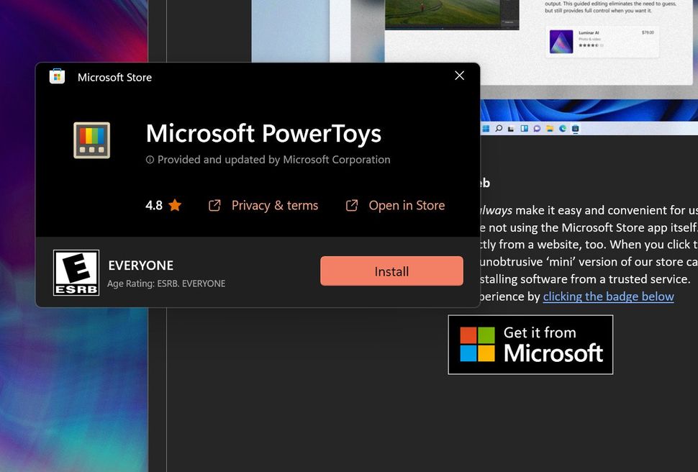Click the Luminar AI product thumbnail

pyautogui.click(x=560, y=41)
